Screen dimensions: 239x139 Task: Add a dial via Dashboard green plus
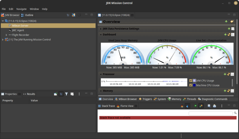(225, 34)
